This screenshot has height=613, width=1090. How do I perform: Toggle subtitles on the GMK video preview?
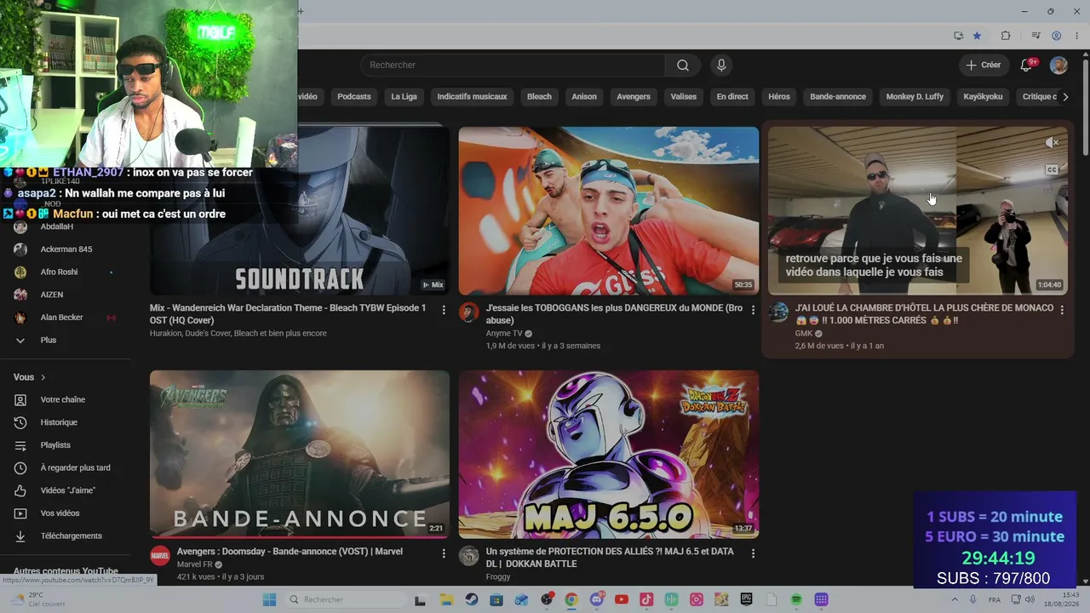[1052, 169]
